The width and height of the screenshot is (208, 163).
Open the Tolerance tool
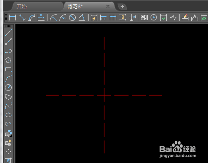click(x=144, y=18)
